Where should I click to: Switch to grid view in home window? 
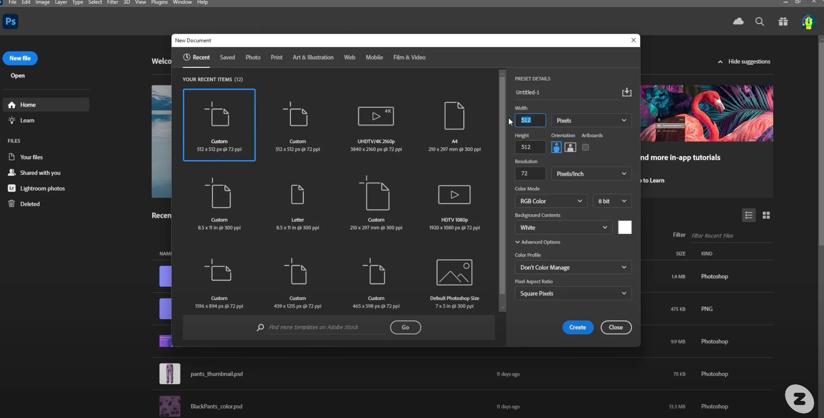click(766, 215)
